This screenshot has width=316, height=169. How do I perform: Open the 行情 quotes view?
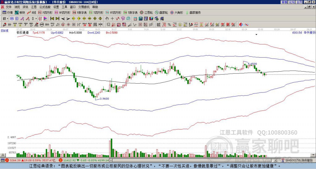(x=7, y=12)
